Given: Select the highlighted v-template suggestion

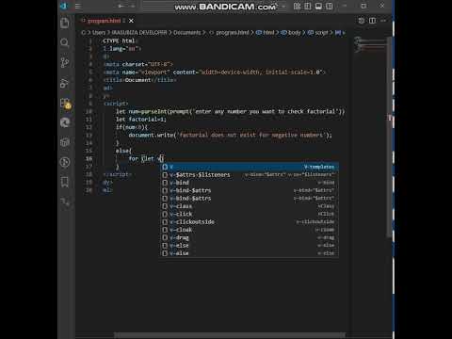Looking at the screenshot, I should (250, 167).
